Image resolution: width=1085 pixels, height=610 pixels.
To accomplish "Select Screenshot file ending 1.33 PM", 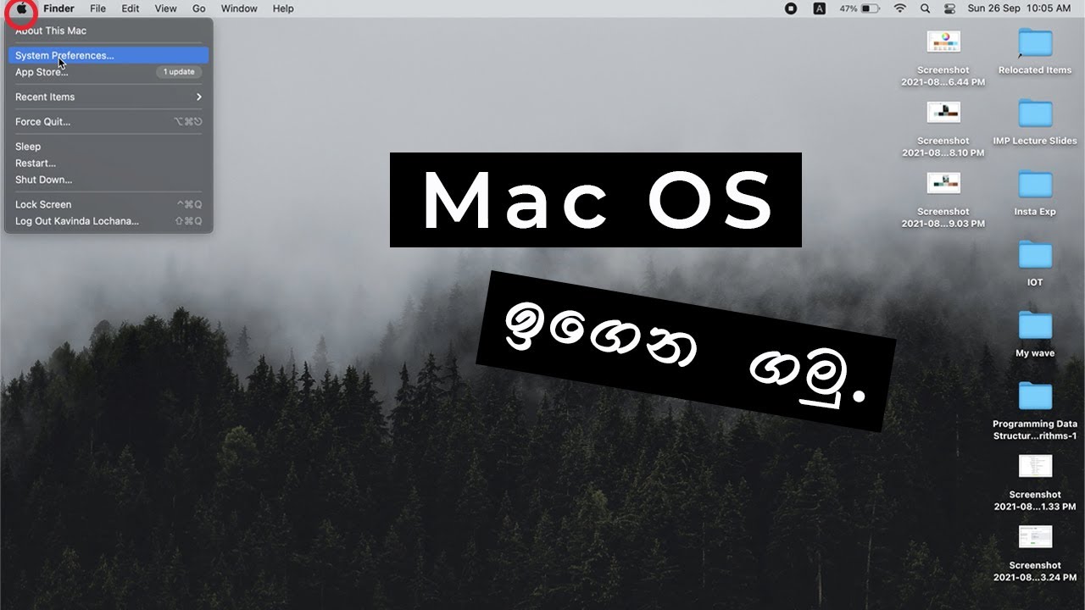I will pyautogui.click(x=1035, y=481).
